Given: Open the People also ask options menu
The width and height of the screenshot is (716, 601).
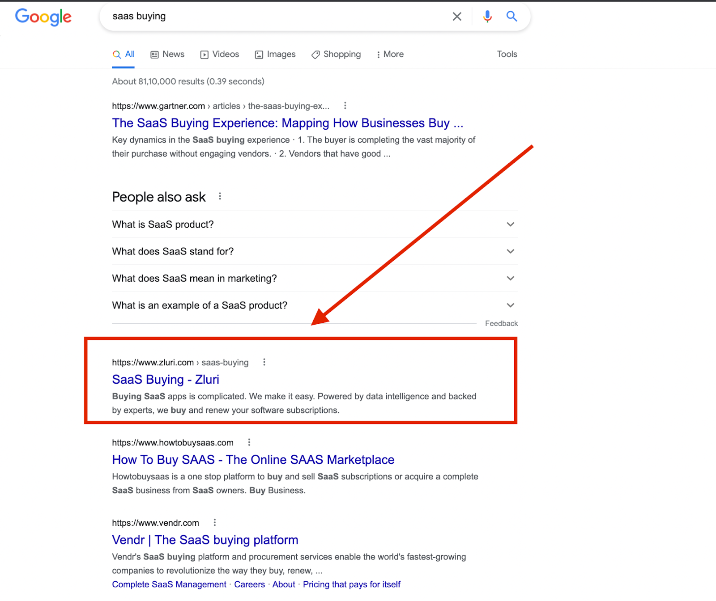Looking at the screenshot, I should click(x=220, y=196).
